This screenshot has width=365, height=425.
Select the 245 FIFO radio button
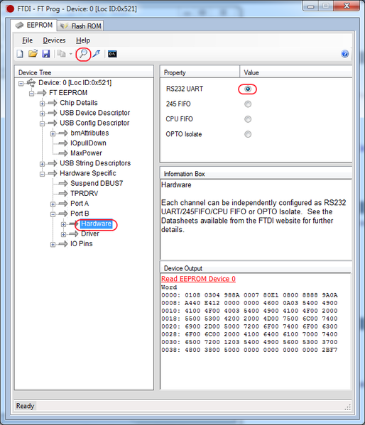(248, 104)
